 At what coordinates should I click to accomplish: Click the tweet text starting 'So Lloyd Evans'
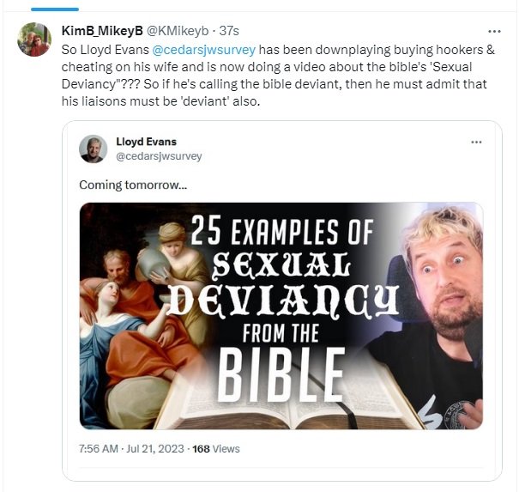click(x=278, y=76)
